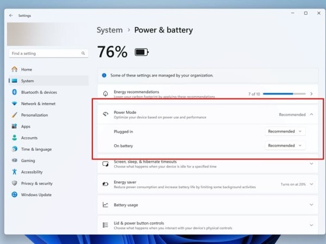Viewport: 326px width, 244px height.
Task: Click the 'Recommended' Power Mode summary
Action: tap(292, 114)
